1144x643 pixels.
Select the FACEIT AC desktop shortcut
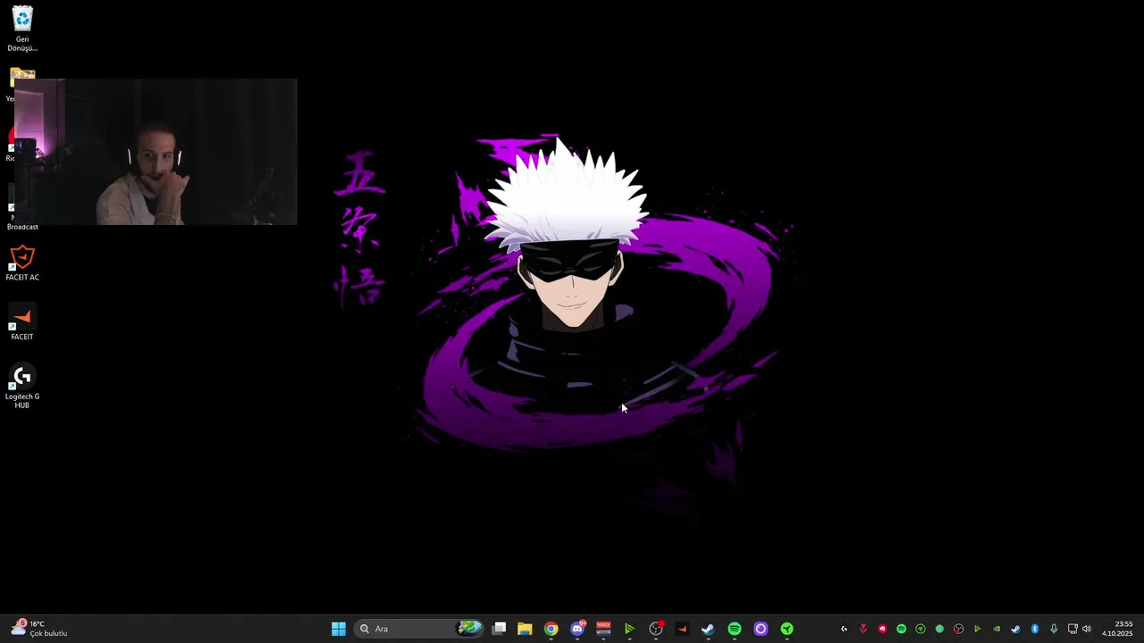(22, 263)
